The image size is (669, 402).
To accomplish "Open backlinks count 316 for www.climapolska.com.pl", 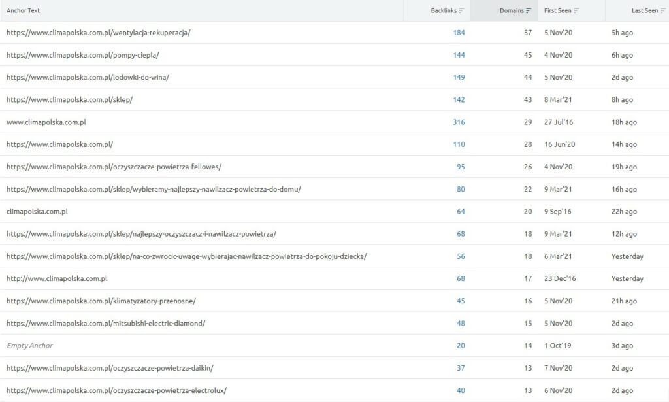I will [459, 122].
